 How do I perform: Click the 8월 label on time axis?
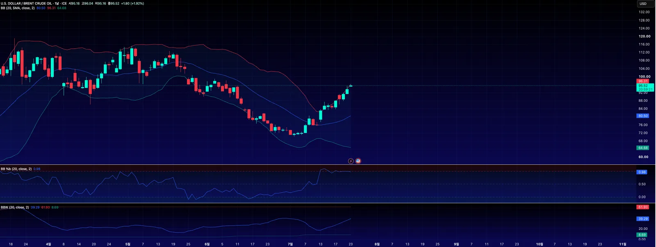(x=377, y=244)
